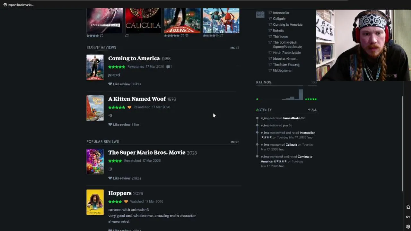
Task: Click the orange liked heart on Hoppers review
Action: (126, 201)
